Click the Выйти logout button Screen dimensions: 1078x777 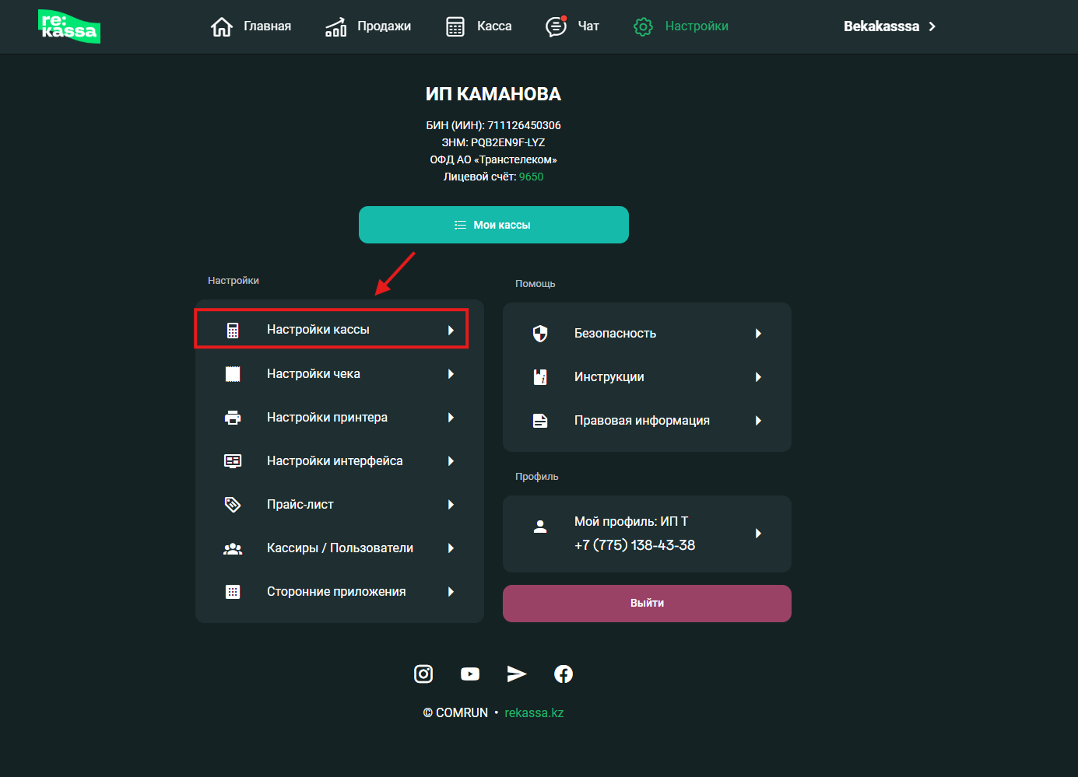click(x=647, y=604)
